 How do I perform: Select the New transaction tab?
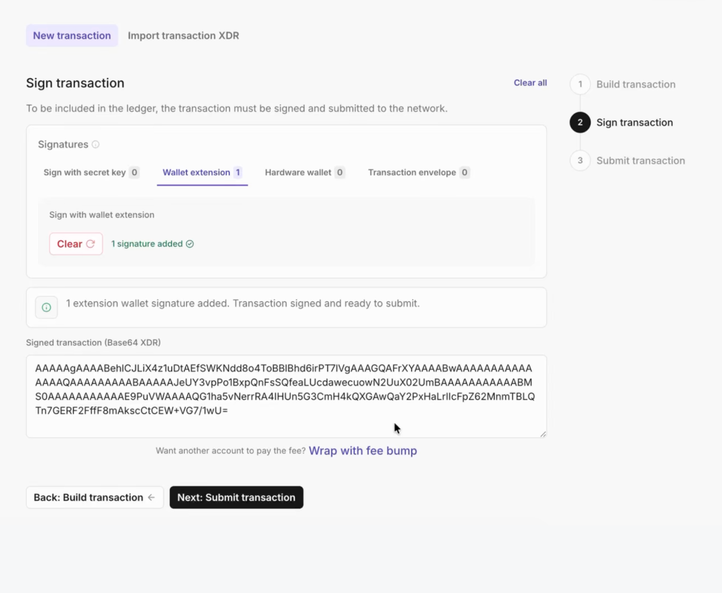point(72,36)
